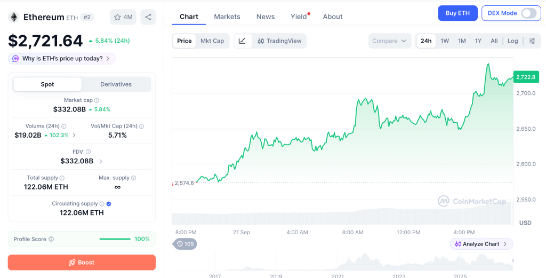Toggle DEX Mode switch
Image resolution: width=546 pixels, height=278 pixels.
[528, 13]
